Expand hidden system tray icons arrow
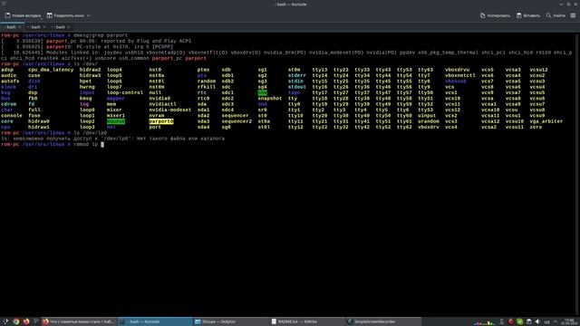The image size is (580, 326). click(x=556, y=322)
